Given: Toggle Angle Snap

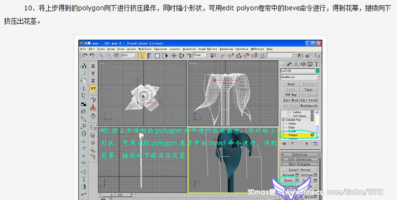Looking at the screenshot, I should [239, 56].
